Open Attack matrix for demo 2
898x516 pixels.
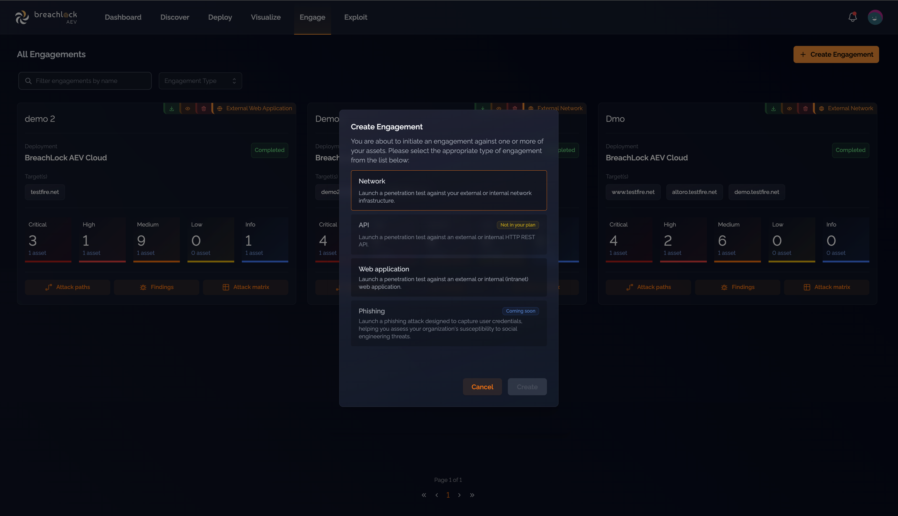coord(246,287)
